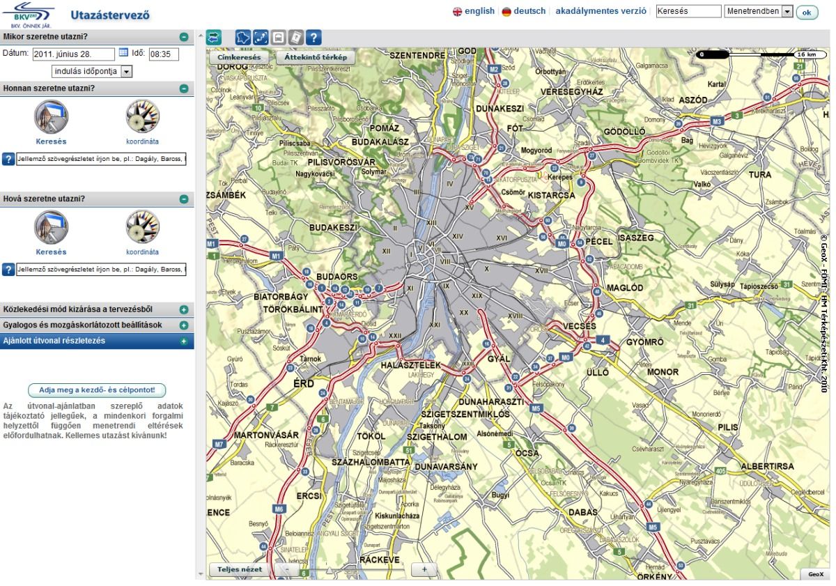The height and width of the screenshot is (586, 836).
Task: Expand Gyalogos és mozgáskorlátozott beállítások
Action: tap(184, 325)
